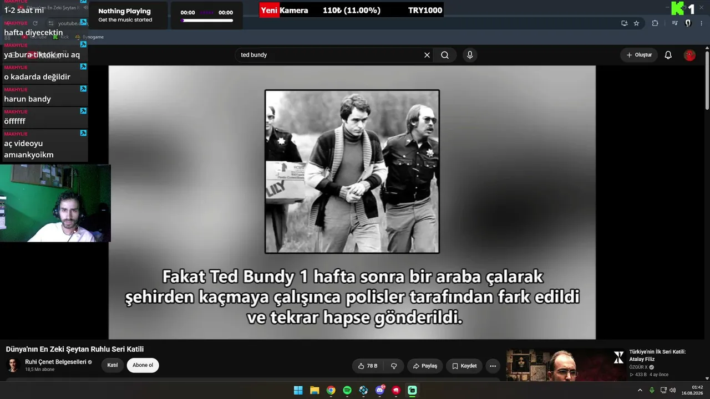710x399 pixels.
Task: Open volume control in system tray
Action: 673,390
